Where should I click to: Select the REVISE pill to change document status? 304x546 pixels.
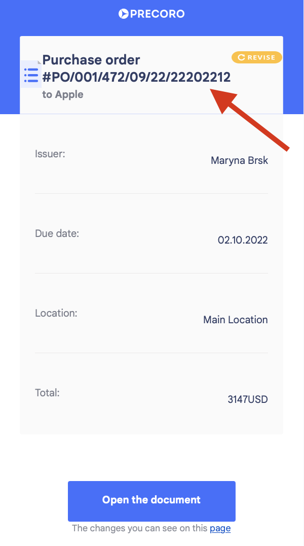(x=257, y=57)
